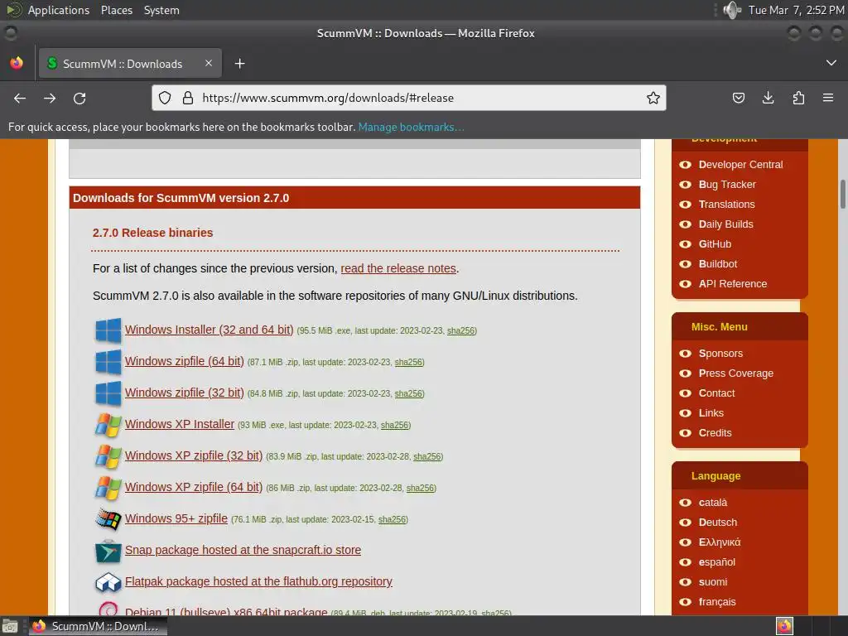The image size is (848, 636).
Task: Click XP logo beside XP zipfile (32 bit)
Action: 108,456
